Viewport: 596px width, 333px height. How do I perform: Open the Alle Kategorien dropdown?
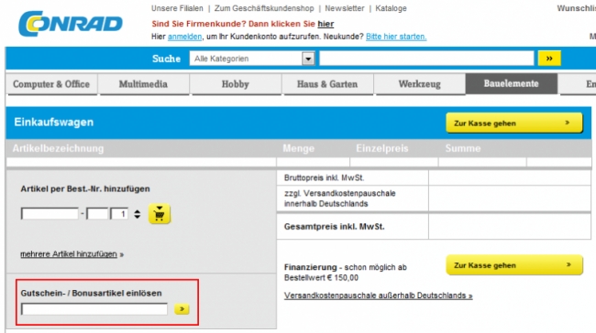coord(252,59)
